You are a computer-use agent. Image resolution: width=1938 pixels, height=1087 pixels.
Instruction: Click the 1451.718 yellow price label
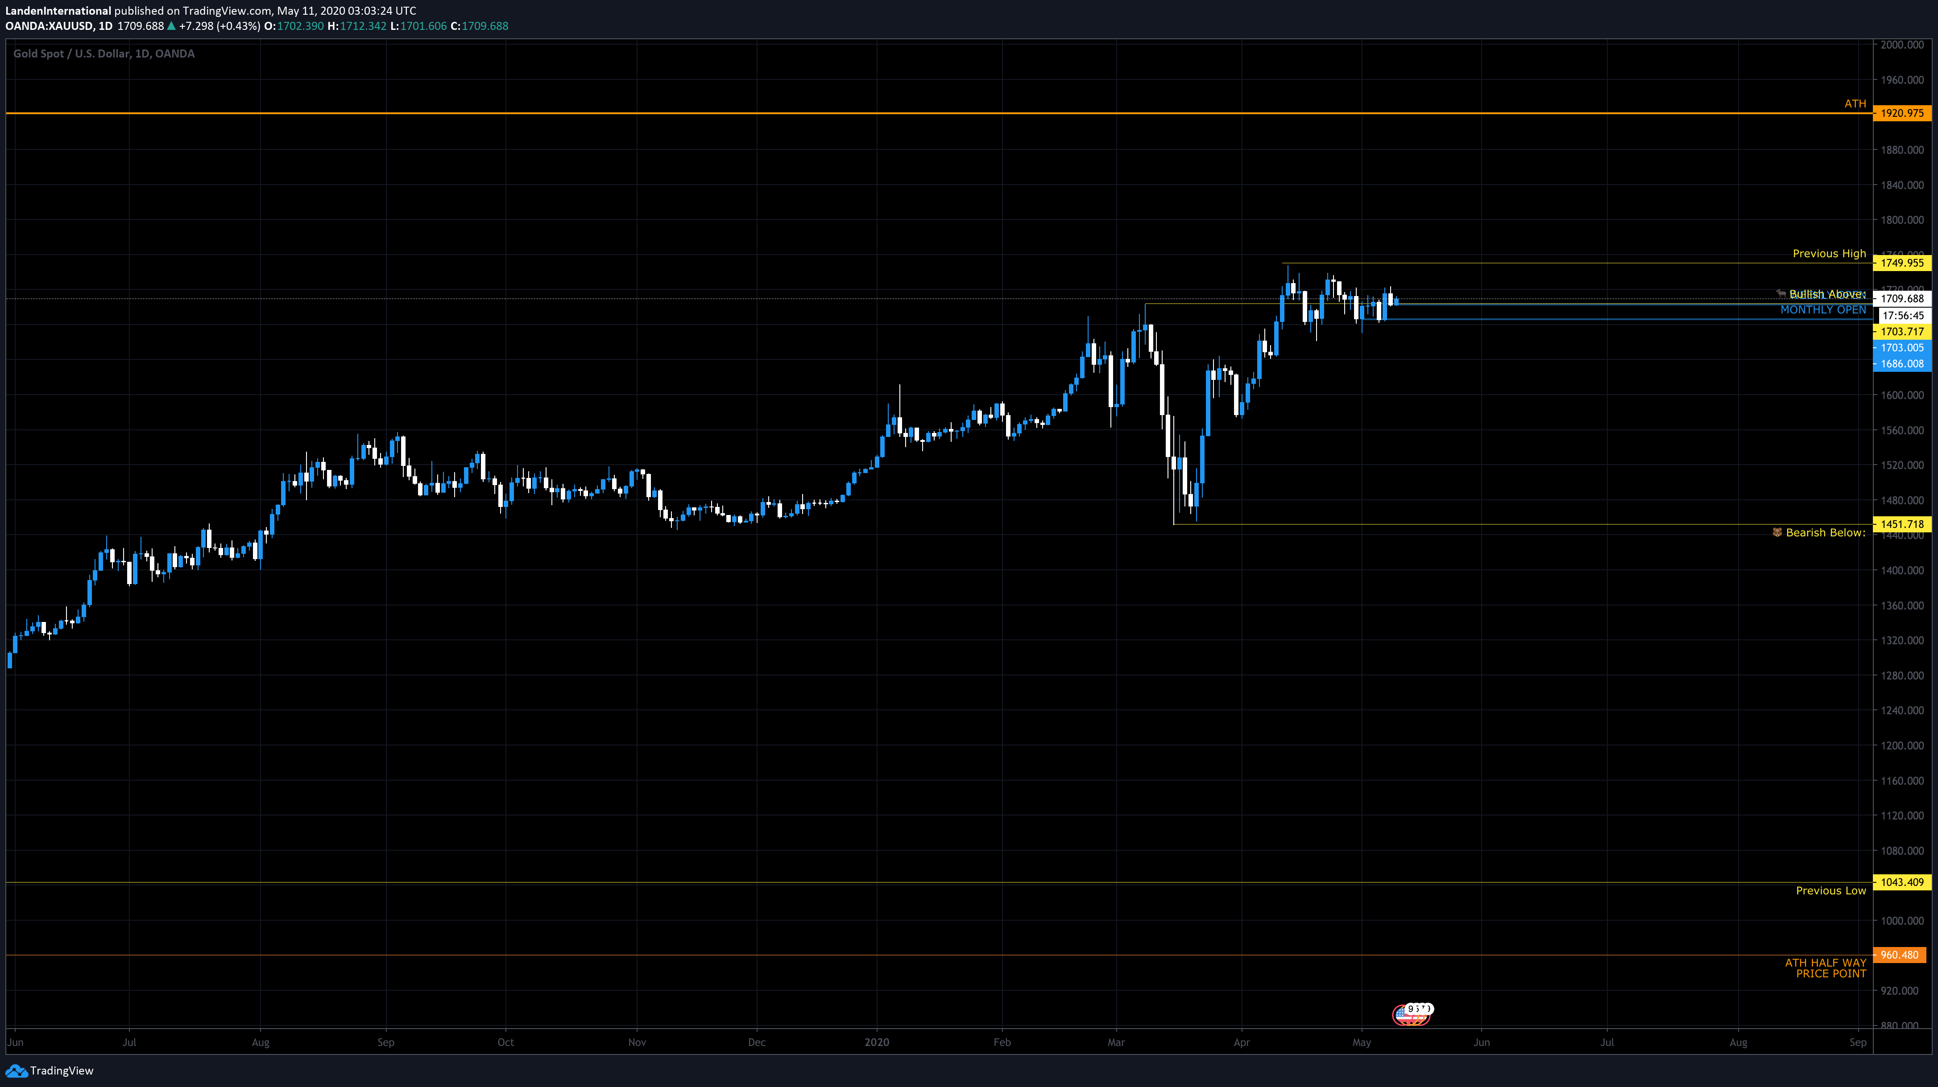1901,524
